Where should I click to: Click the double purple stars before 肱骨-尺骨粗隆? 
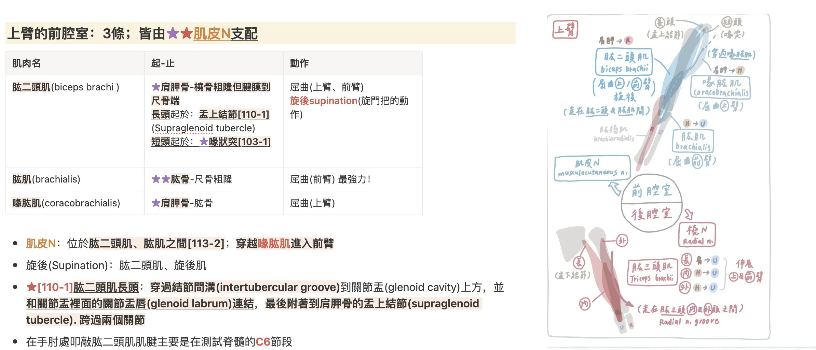click(161, 179)
